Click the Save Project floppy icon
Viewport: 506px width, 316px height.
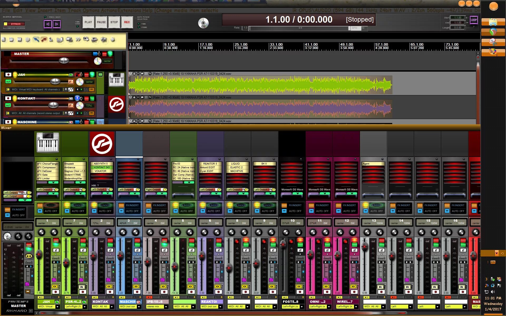click(19, 39)
